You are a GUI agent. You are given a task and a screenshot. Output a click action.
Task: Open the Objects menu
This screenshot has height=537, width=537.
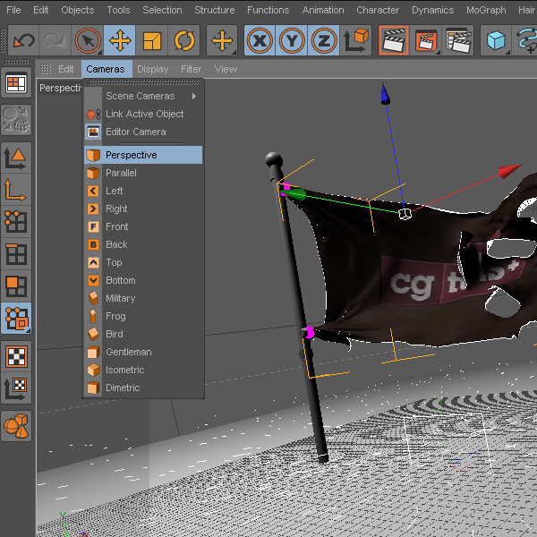[x=78, y=10]
